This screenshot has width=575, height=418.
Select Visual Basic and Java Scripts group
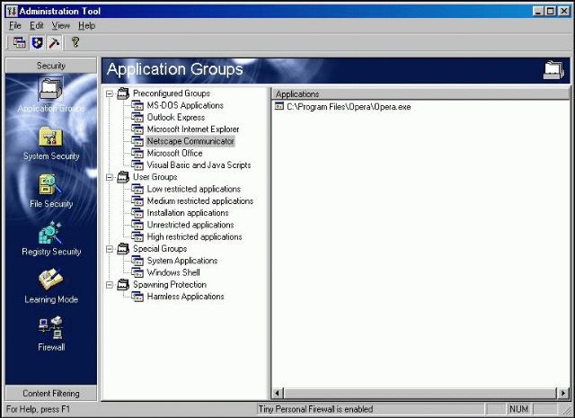pos(199,165)
